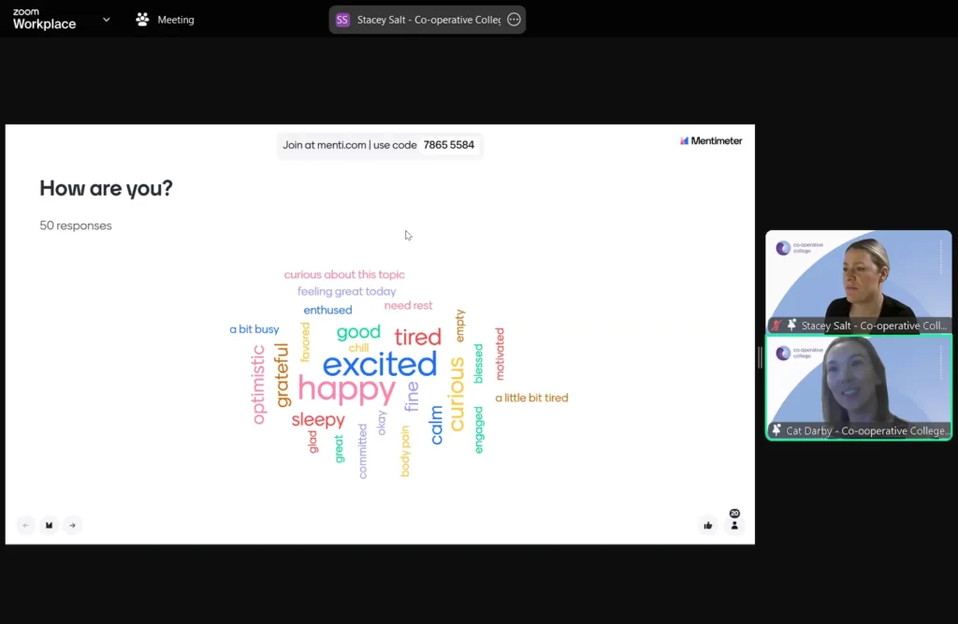Click the Mentimeter home icon between the arrows
Image resolution: width=958 pixels, height=624 pixels.
click(50, 525)
